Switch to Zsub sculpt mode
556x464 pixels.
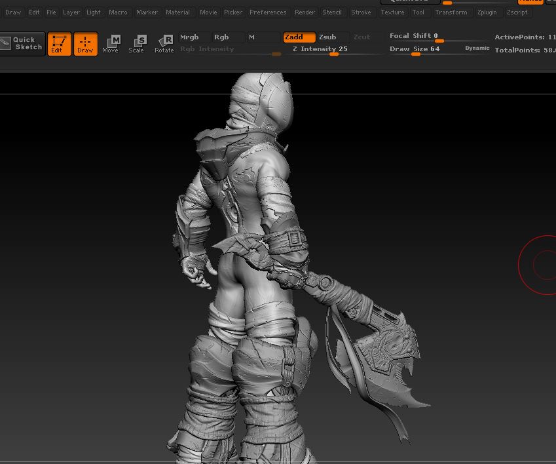pyautogui.click(x=333, y=37)
